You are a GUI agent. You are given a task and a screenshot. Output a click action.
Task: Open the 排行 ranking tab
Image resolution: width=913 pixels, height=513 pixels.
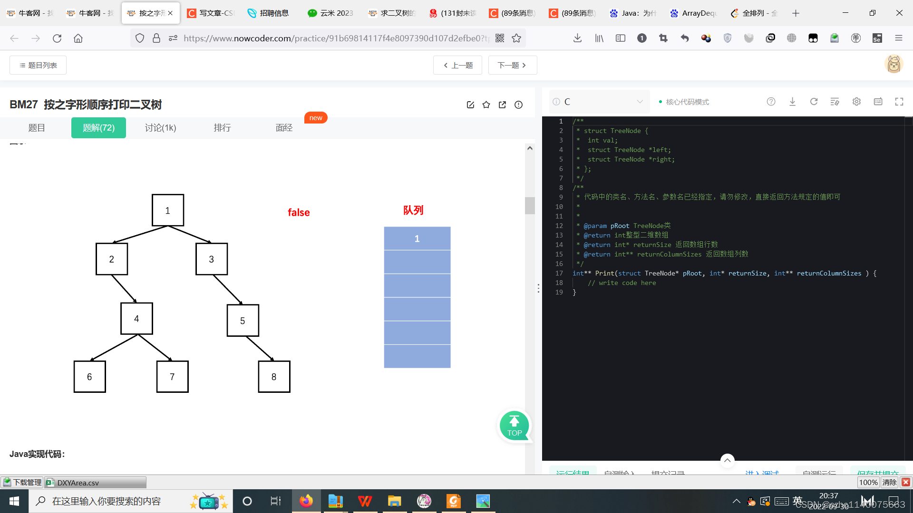tap(222, 128)
